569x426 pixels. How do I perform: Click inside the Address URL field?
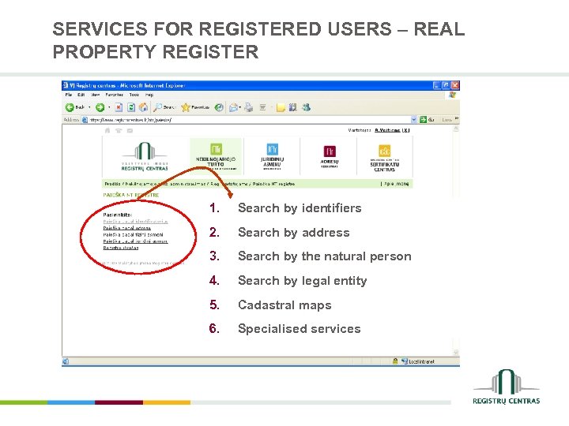[x=250, y=120]
